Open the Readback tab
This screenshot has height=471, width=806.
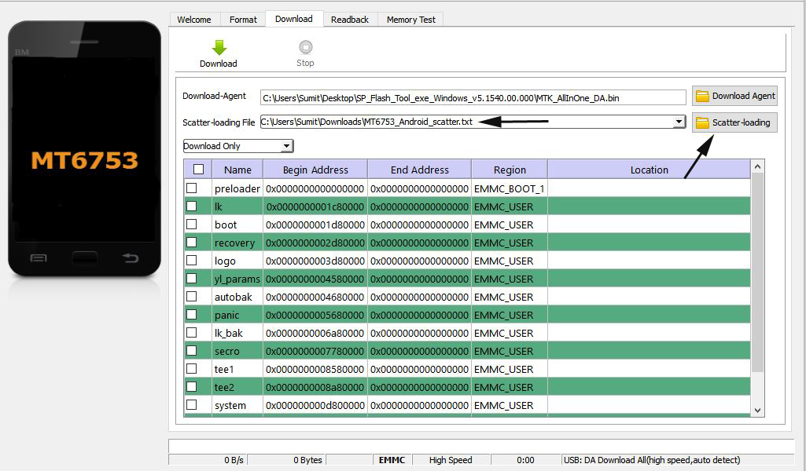[350, 19]
